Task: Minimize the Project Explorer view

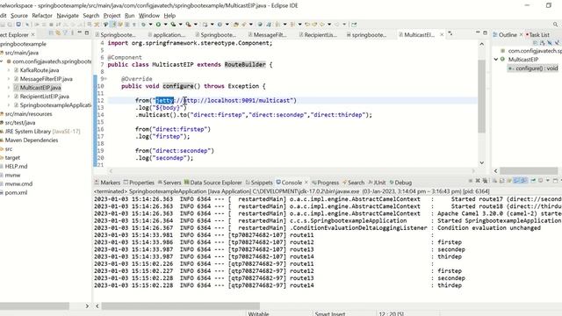Action: coord(80,33)
